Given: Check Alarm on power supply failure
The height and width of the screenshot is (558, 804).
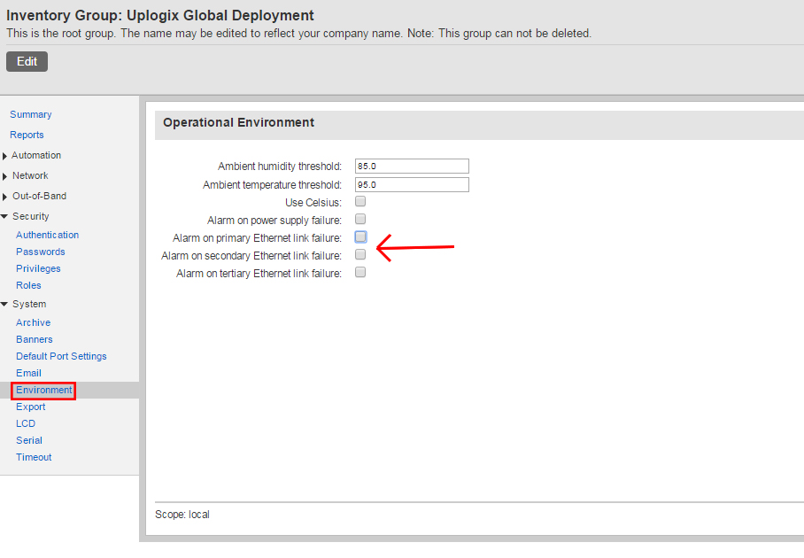Looking at the screenshot, I should tap(360, 219).
